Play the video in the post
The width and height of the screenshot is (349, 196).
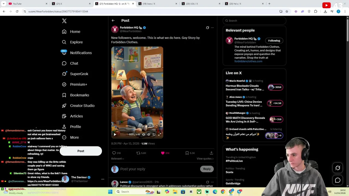click(x=115, y=134)
